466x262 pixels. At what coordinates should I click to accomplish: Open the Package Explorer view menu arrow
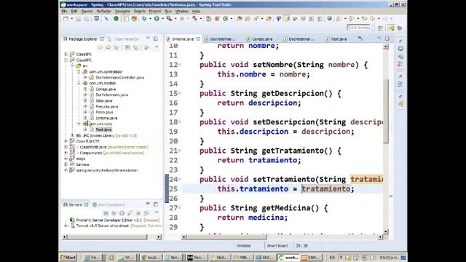(157, 47)
